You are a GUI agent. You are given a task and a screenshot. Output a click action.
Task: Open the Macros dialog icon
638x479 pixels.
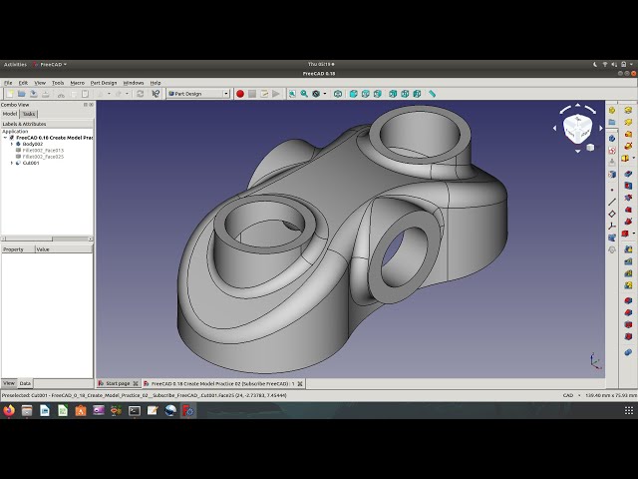[264, 94]
